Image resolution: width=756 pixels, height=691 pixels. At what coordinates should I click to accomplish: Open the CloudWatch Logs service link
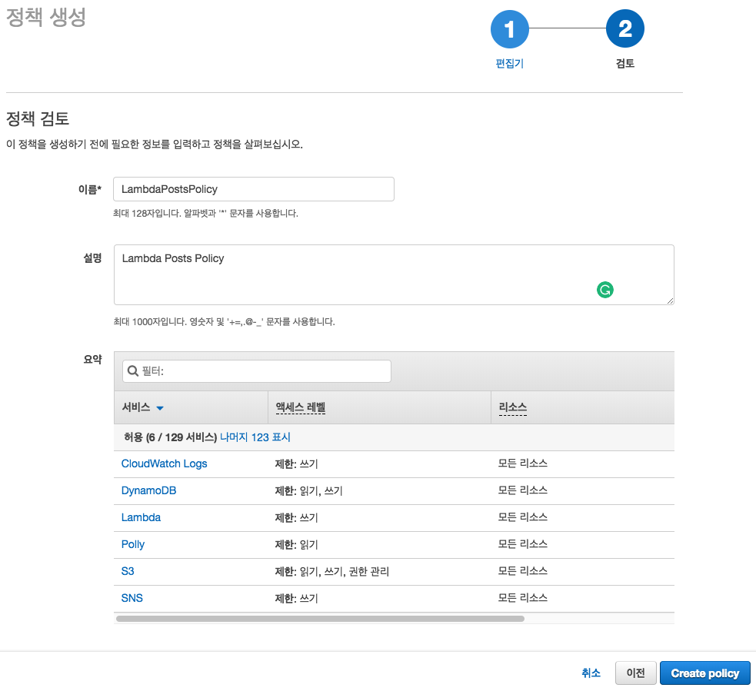click(x=164, y=463)
